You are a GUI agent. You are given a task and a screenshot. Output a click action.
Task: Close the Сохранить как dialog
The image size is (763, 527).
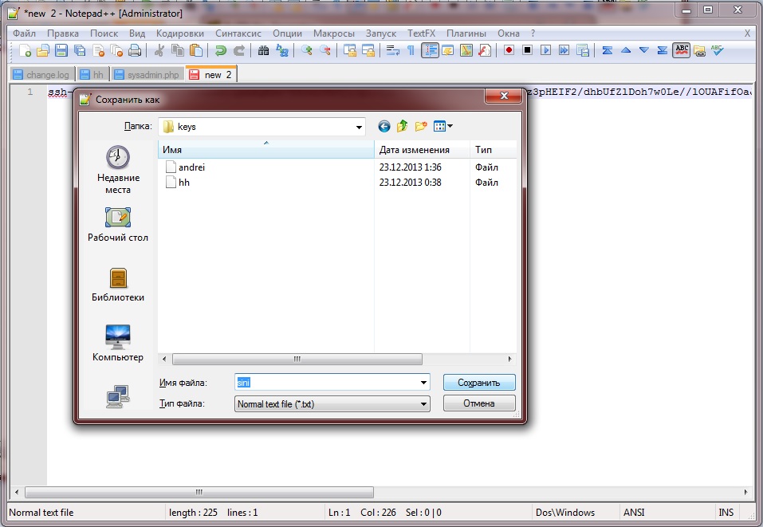click(504, 96)
